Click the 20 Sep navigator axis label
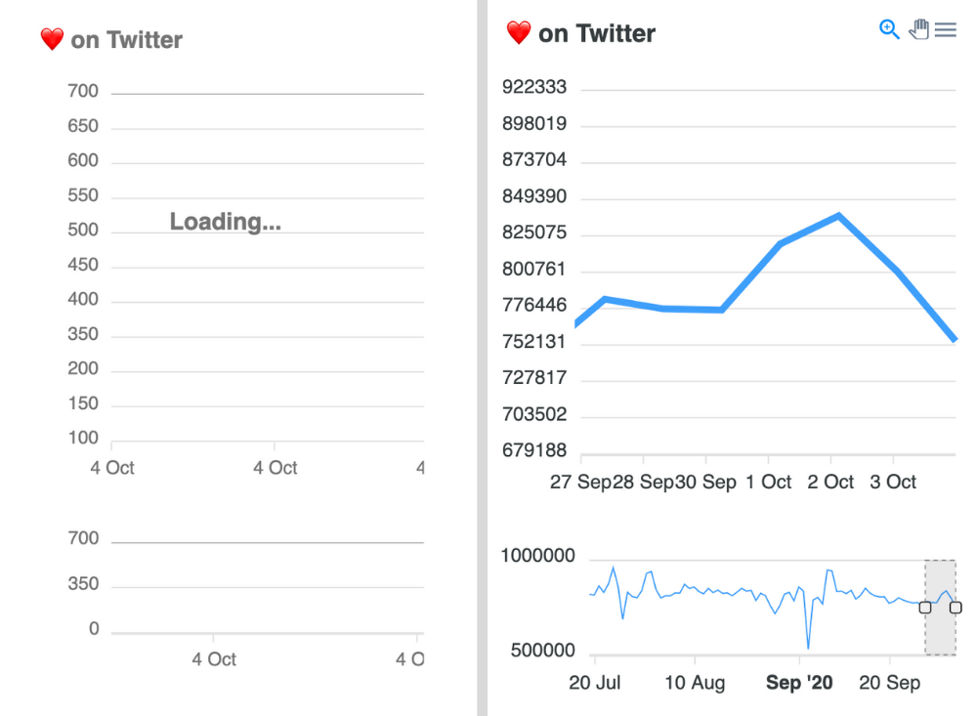 click(889, 682)
